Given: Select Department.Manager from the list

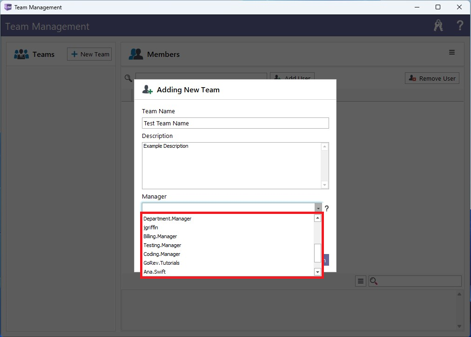Looking at the screenshot, I should coord(167,219).
